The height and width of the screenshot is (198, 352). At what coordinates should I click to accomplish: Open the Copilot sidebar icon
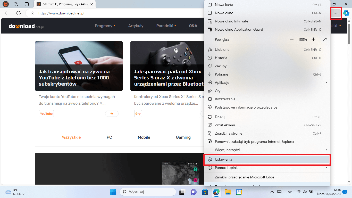(x=346, y=13)
